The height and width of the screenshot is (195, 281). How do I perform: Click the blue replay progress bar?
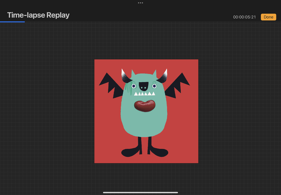point(12,22)
